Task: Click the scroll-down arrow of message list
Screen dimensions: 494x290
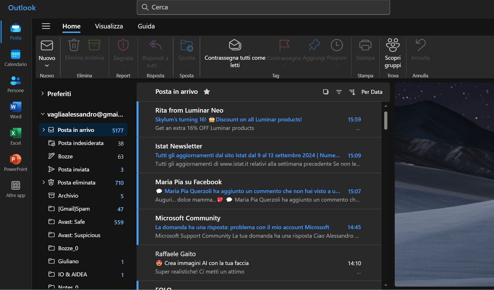Action: click(x=386, y=285)
